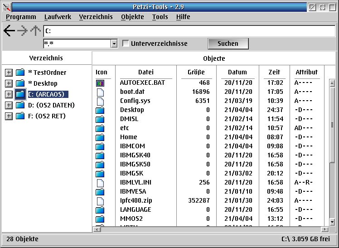Screen dimensions: 339x248
Task: Open the Petzi-Tools system menu icon
Action: click(7, 7)
